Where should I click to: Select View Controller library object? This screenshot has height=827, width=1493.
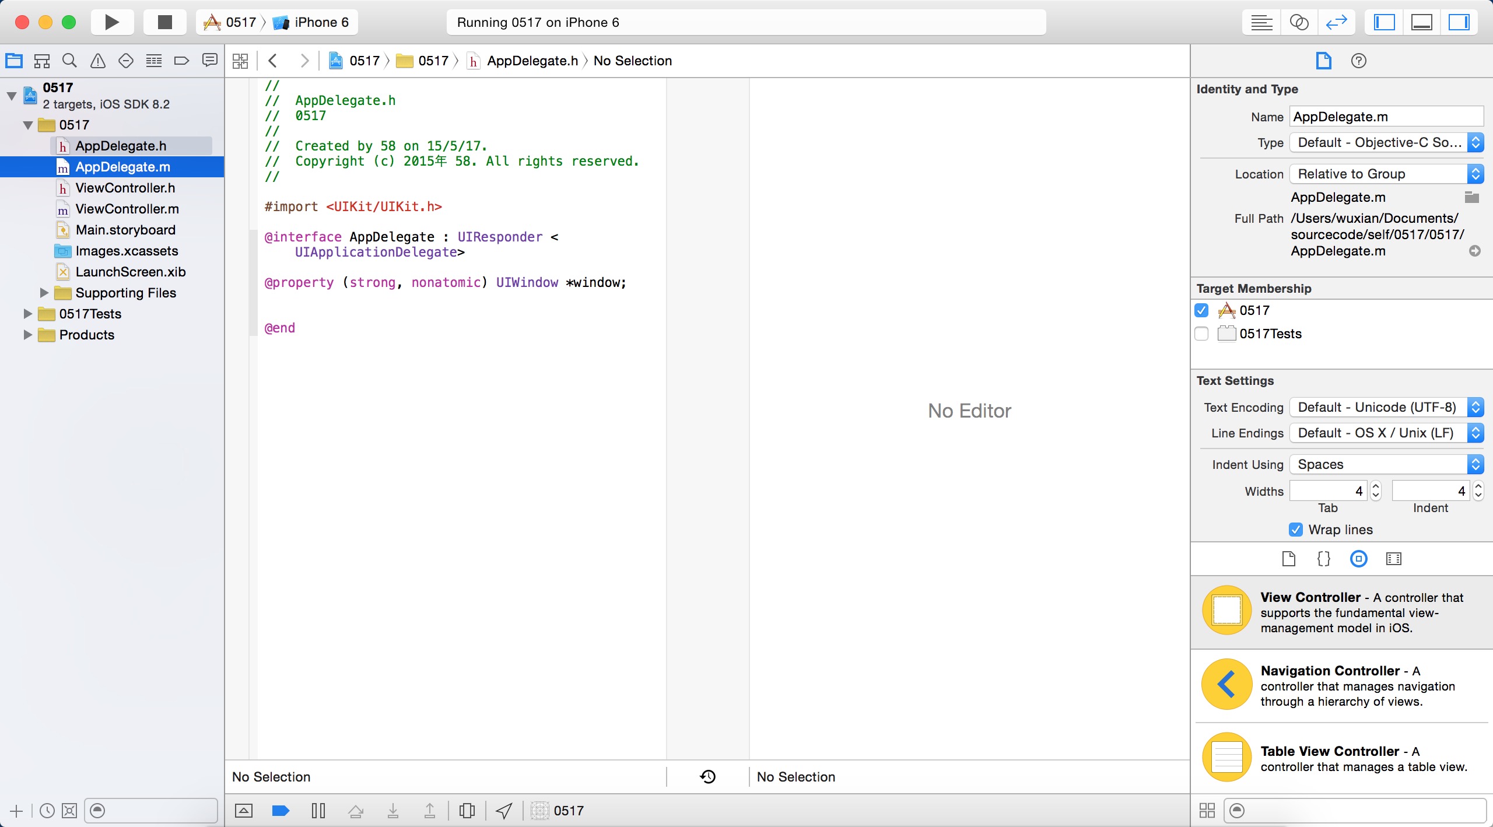tap(1341, 612)
